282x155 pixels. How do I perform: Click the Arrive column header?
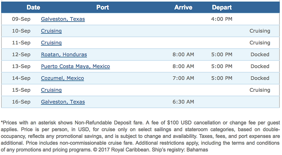pyautogui.click(x=183, y=7)
